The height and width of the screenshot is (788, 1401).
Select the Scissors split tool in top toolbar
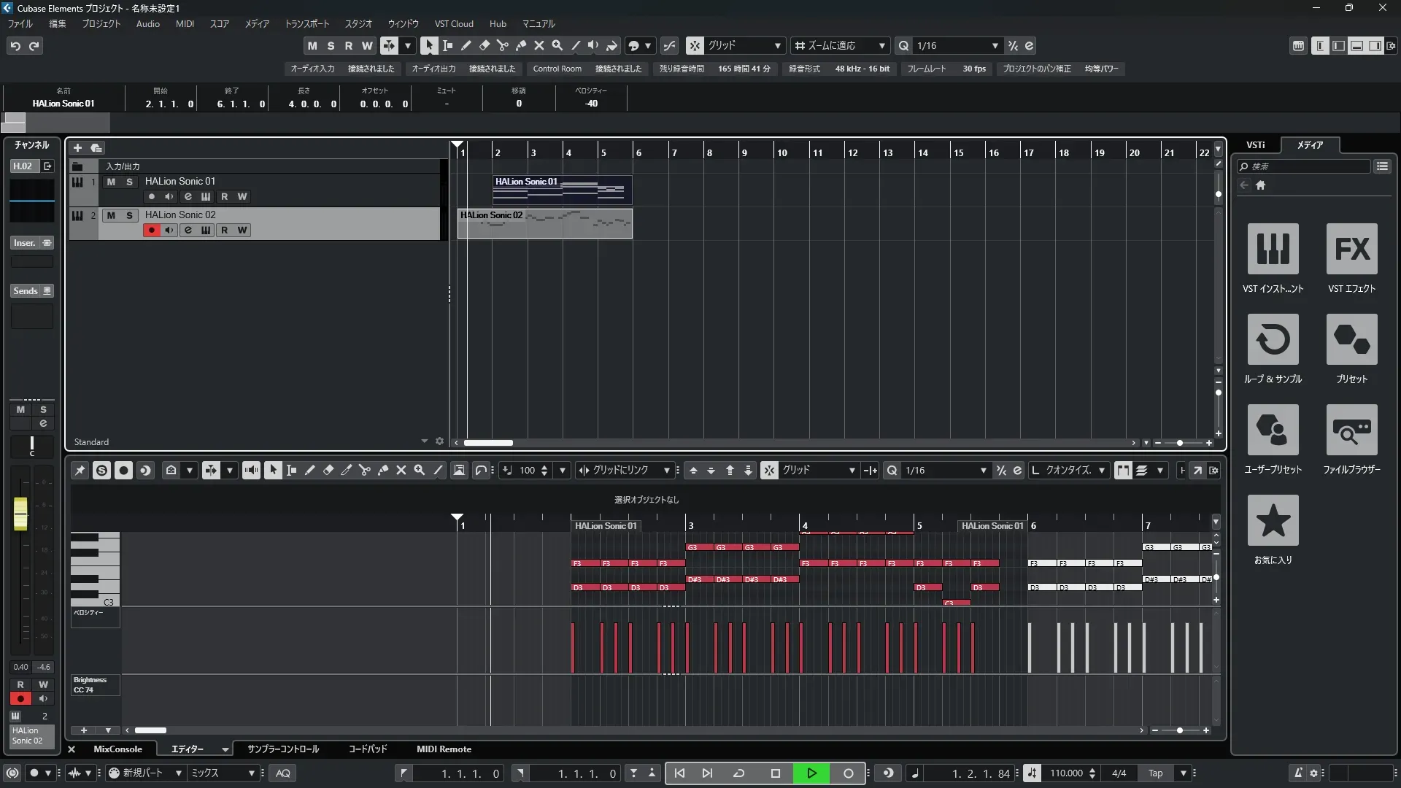pos(503,45)
